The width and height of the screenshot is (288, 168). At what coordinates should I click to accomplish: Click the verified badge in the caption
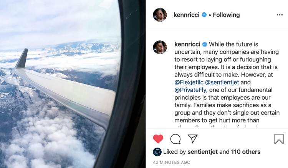(x=205, y=44)
